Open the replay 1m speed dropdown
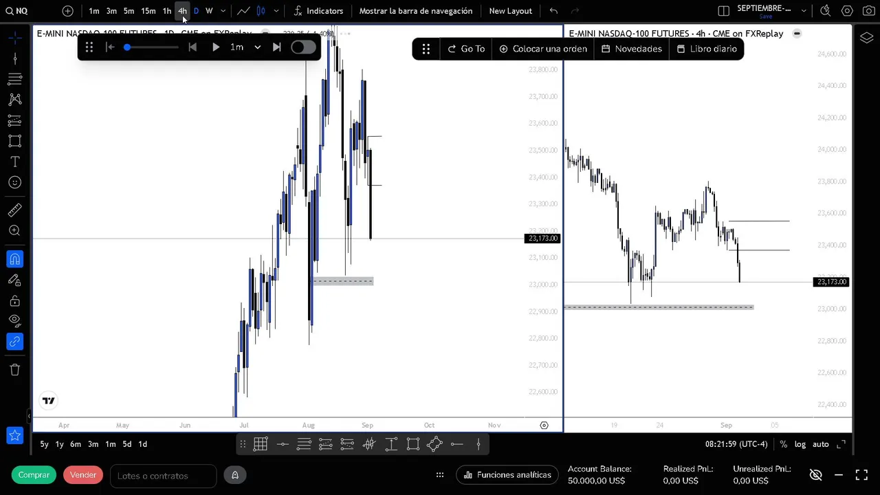This screenshot has width=880, height=495. (x=245, y=47)
